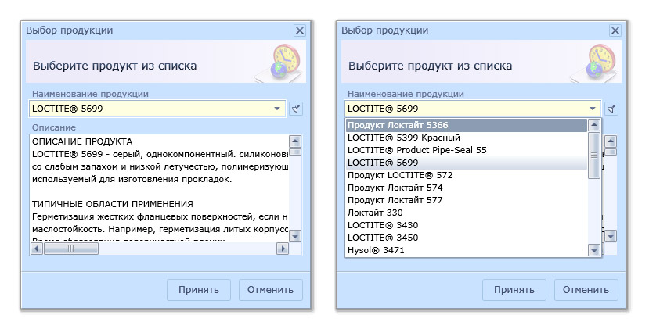Click the product list's vertical scrollbar thumb
Image resolution: width=649 pixels, height=329 pixels.
(594, 154)
